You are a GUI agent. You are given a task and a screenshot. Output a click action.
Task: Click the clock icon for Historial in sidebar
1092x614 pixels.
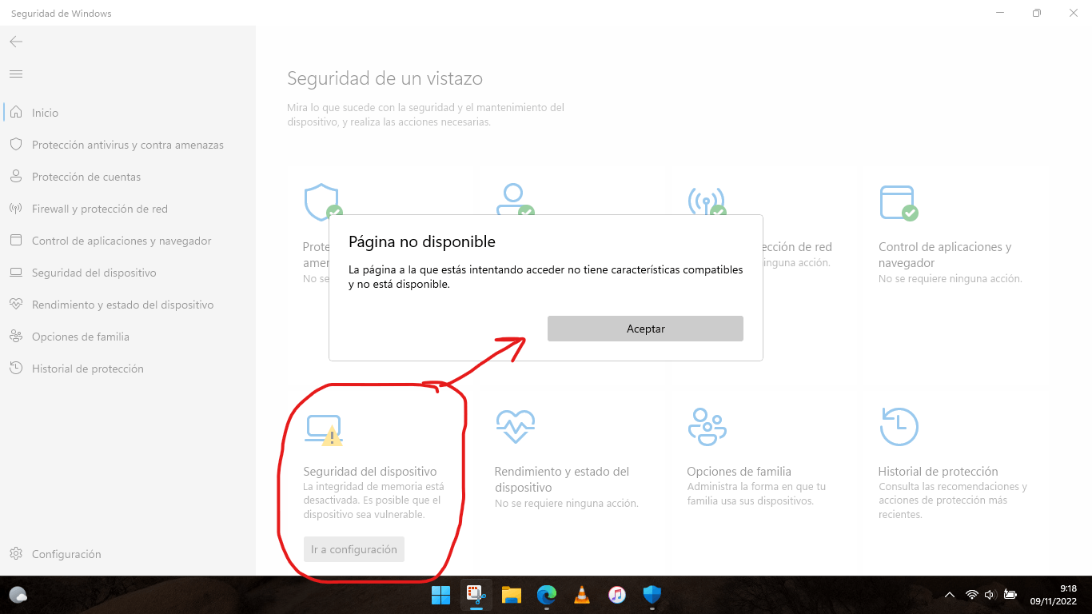16,369
